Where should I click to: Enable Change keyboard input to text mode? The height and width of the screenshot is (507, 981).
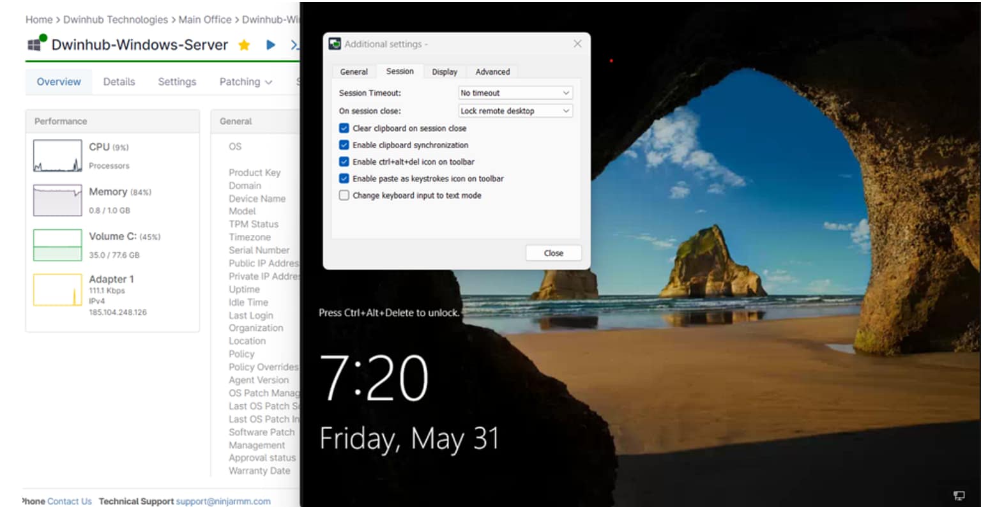tap(344, 195)
